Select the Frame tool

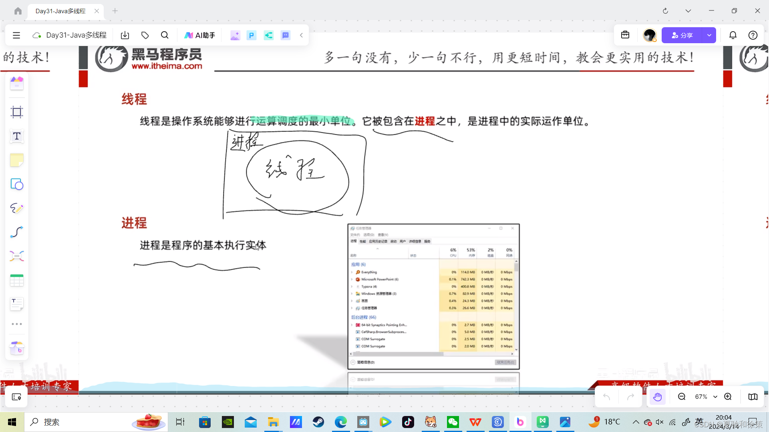(17, 112)
